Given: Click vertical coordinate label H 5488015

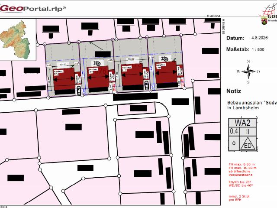Looking at the screenshot, I should pyautogui.click(x=223, y=26).
